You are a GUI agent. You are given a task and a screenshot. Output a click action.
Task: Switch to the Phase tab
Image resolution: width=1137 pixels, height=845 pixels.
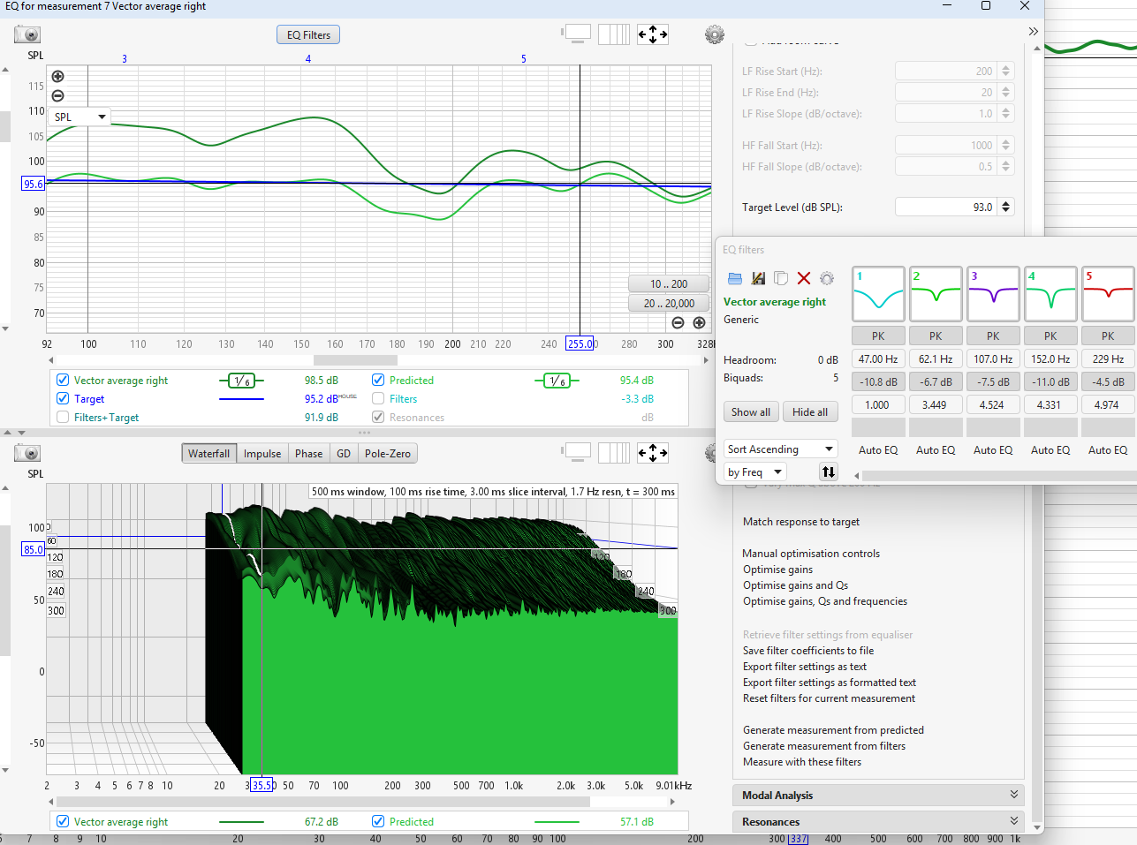tap(308, 453)
